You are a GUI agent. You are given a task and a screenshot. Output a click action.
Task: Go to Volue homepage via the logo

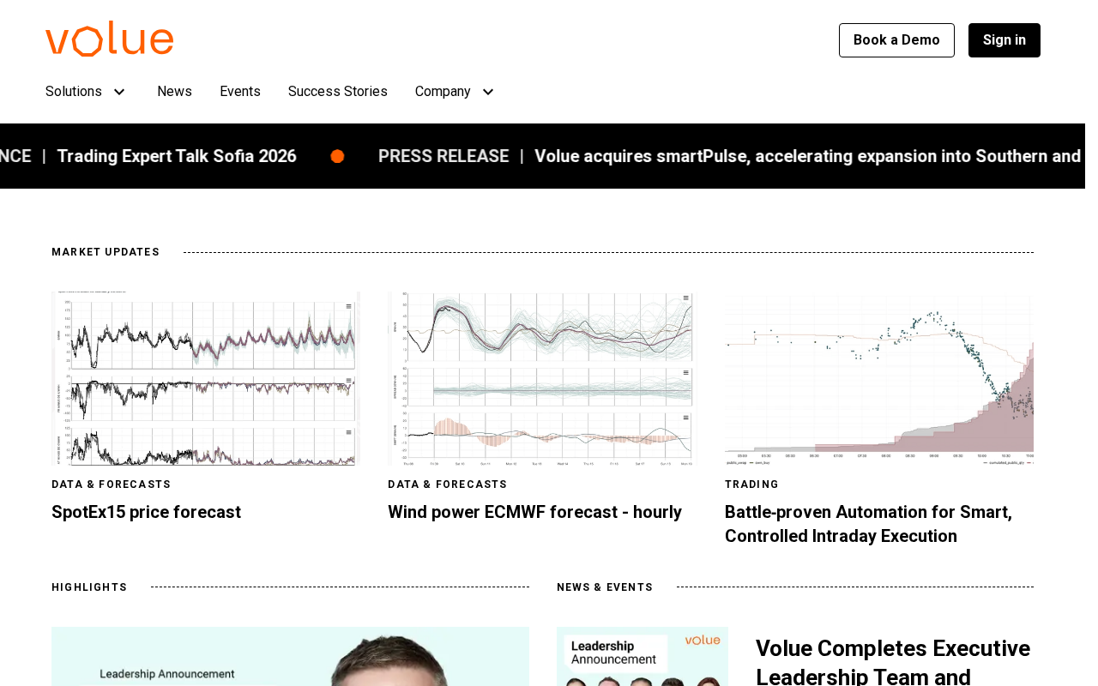tap(110, 39)
